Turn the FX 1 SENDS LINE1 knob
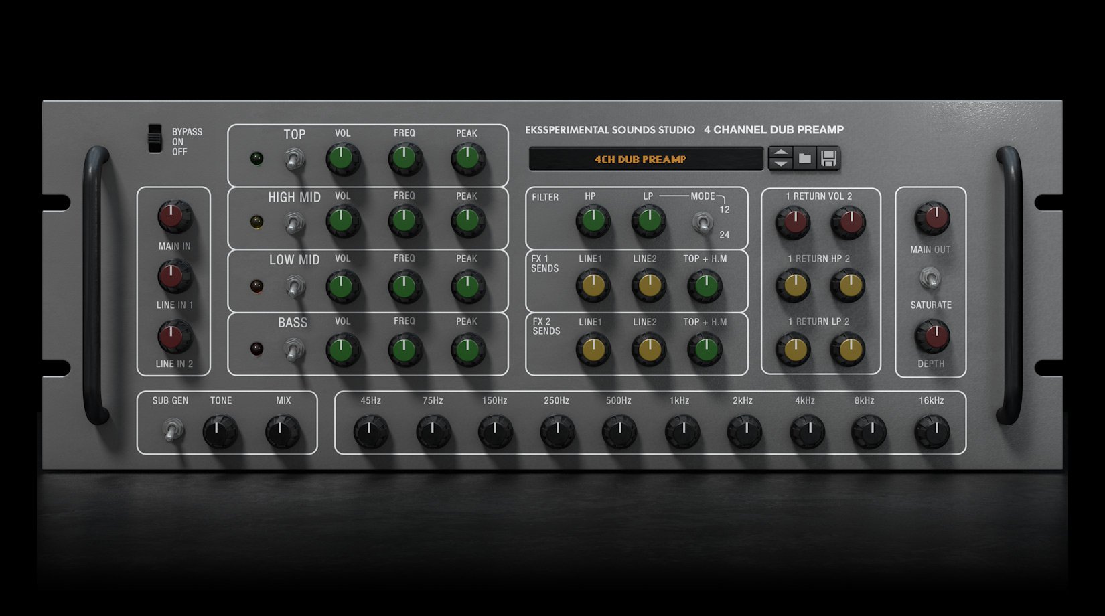The width and height of the screenshot is (1105, 616). point(593,285)
